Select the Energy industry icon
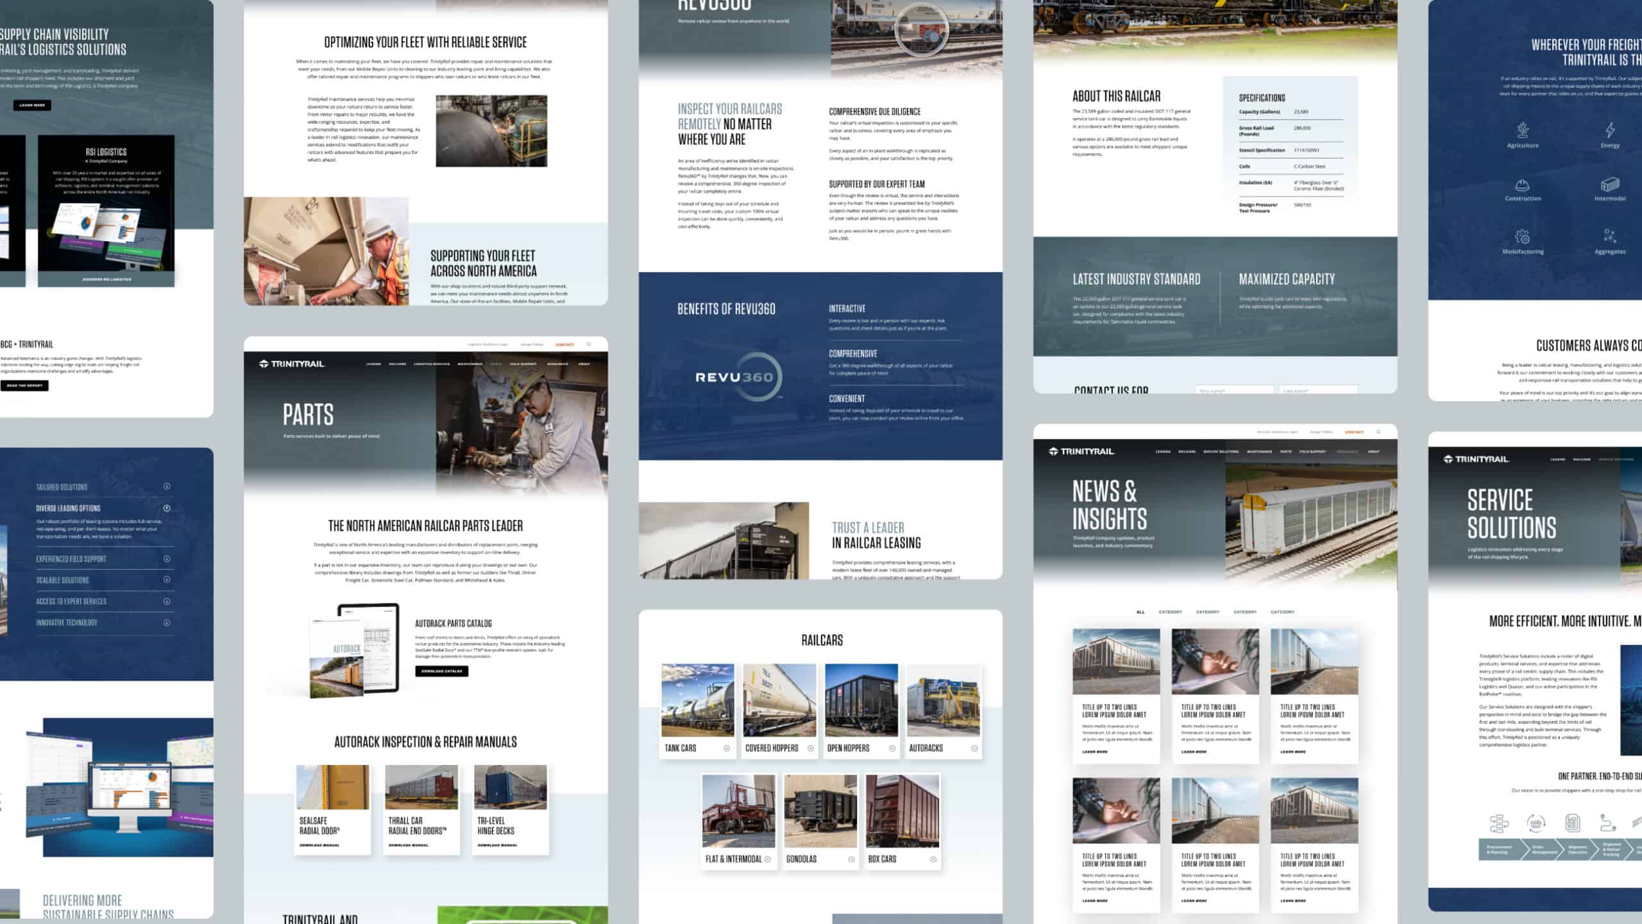The width and height of the screenshot is (1642, 924). tap(1610, 130)
